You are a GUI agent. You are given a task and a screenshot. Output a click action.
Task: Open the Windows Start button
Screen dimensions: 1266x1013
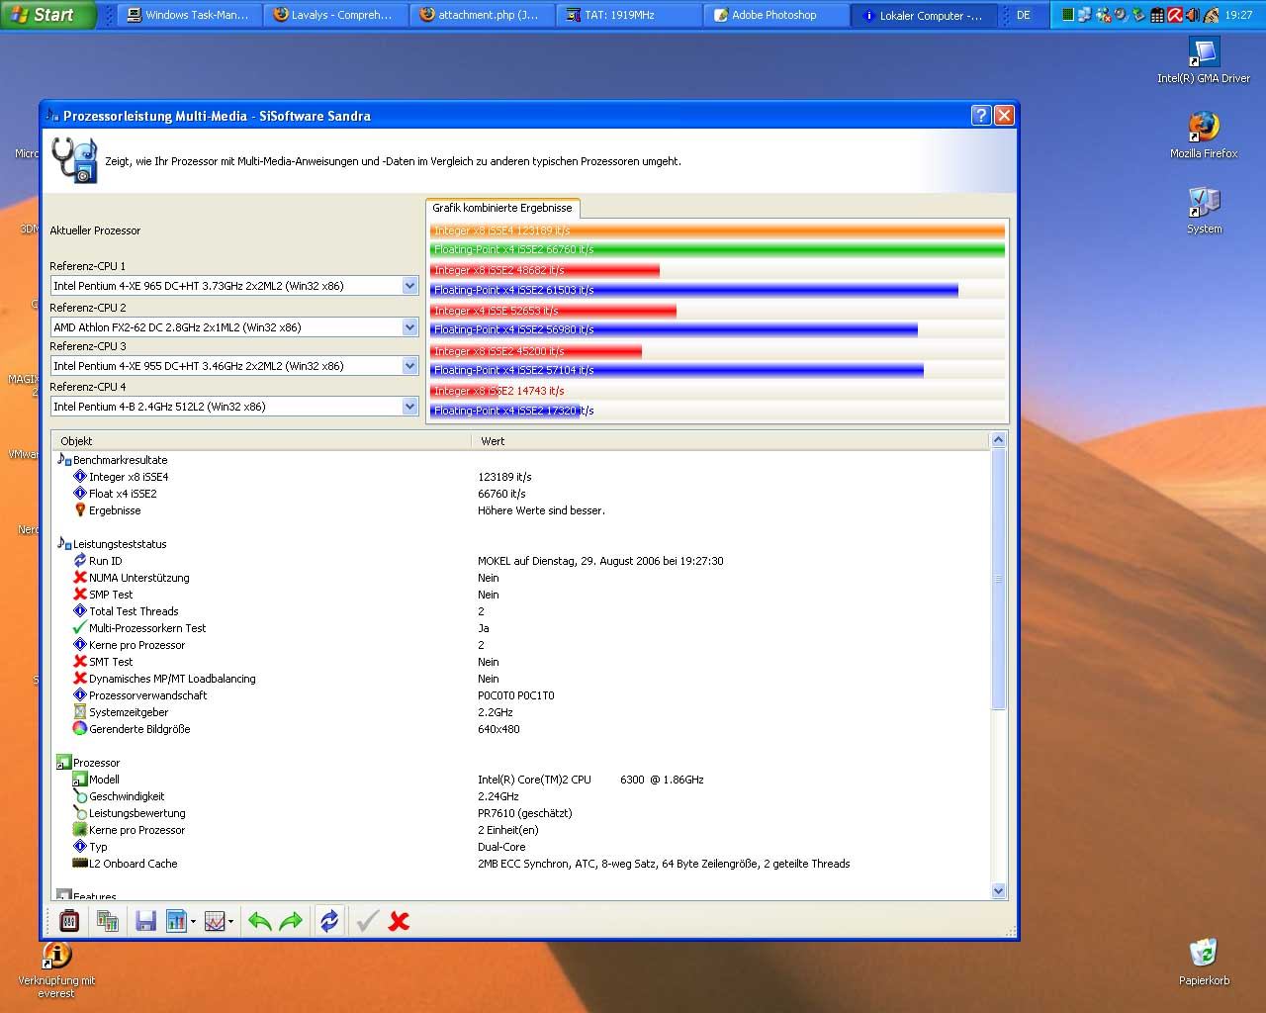tap(47, 15)
